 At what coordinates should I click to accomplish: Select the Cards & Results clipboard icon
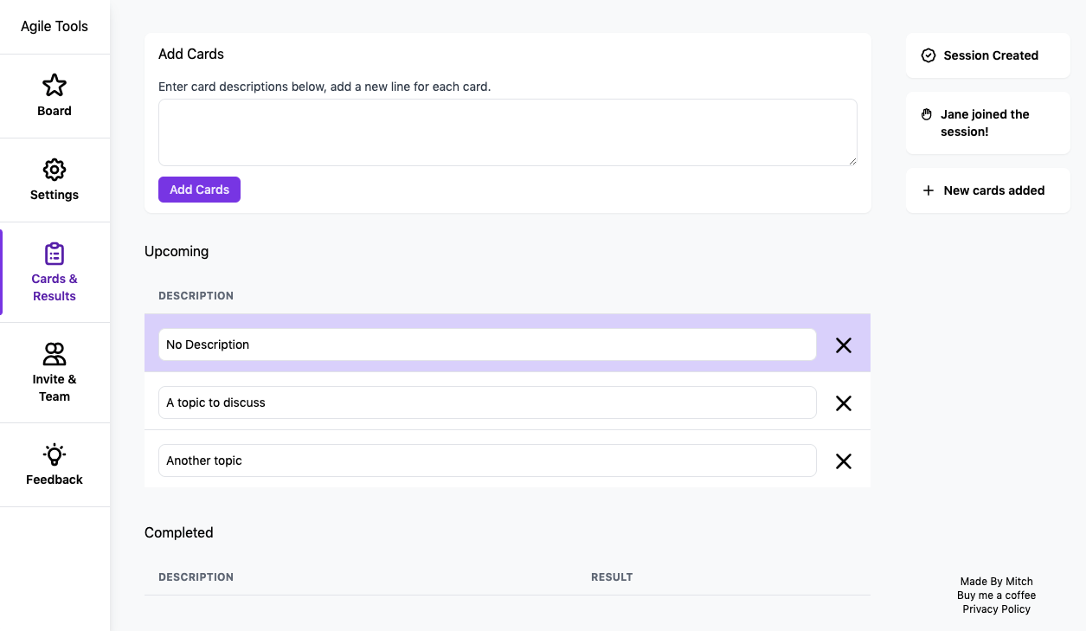tap(55, 254)
